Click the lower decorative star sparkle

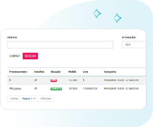(x=117, y=18)
